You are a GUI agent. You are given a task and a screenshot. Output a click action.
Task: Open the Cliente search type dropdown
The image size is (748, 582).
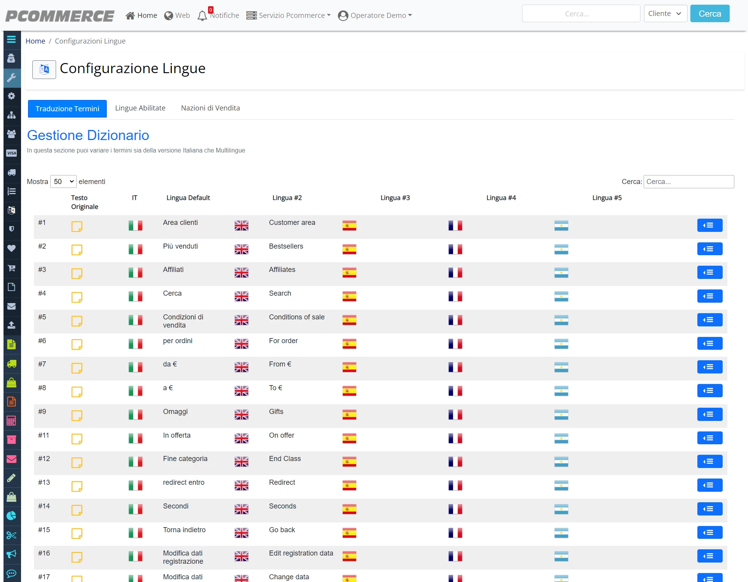tap(665, 14)
